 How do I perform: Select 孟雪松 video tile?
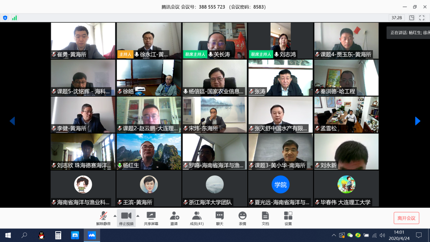coord(346,115)
